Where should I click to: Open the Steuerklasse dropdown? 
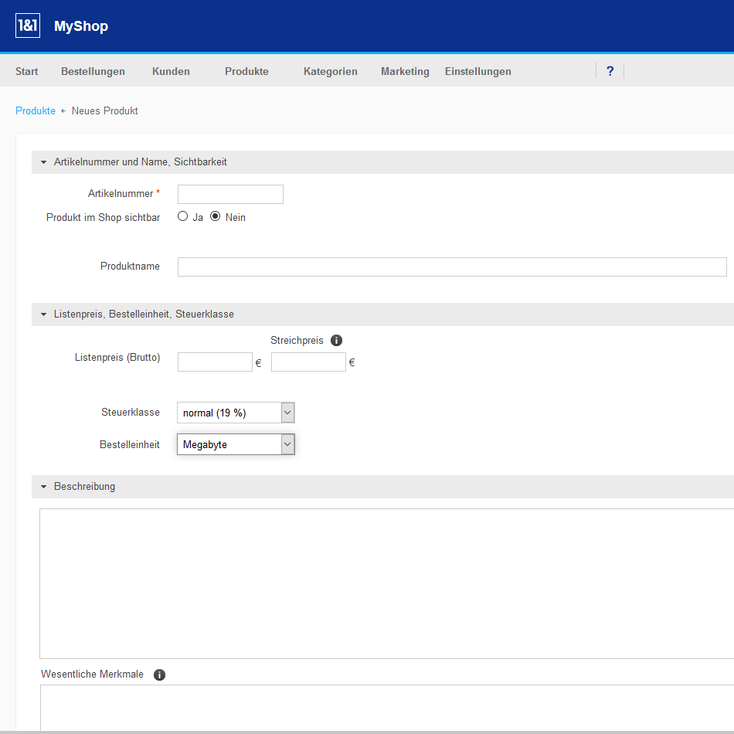point(236,413)
